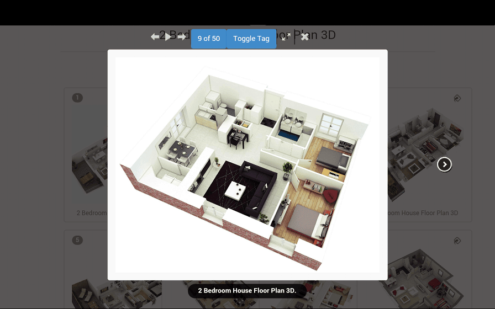Click the '9 of 50' image counter
Viewport: 495px width, 309px height.
coord(209,39)
